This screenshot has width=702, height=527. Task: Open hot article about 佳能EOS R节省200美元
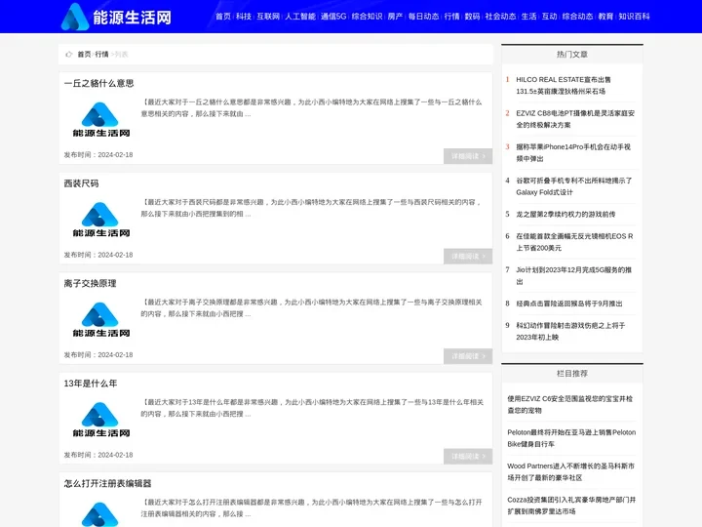tap(574, 242)
